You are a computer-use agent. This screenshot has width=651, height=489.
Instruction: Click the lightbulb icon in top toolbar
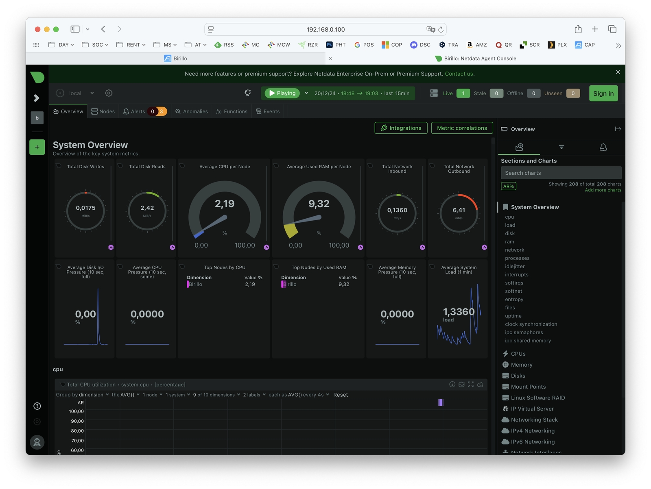(247, 93)
